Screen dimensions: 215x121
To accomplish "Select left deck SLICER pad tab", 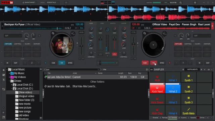I will tap(27, 44).
